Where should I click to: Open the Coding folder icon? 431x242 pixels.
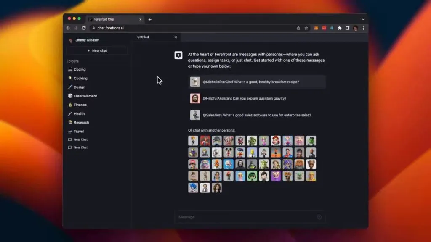70,69
